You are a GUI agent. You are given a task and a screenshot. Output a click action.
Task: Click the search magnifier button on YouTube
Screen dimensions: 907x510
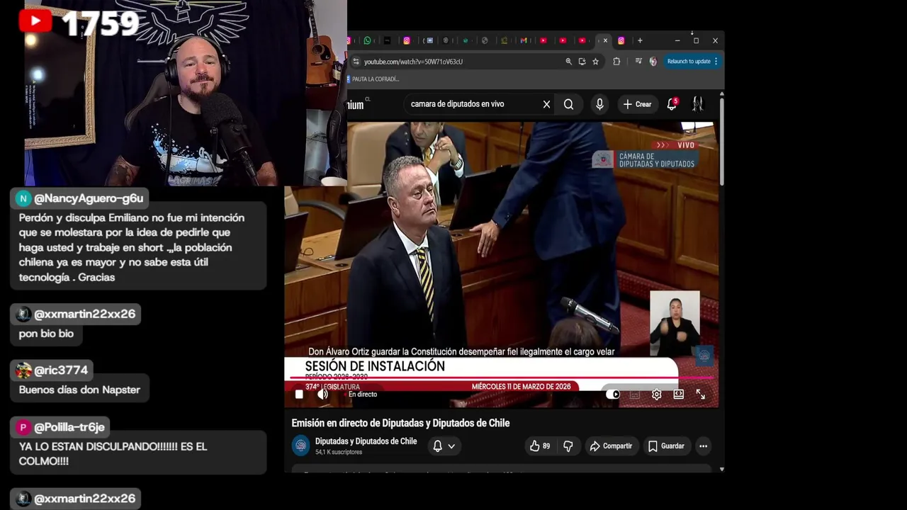pos(568,104)
